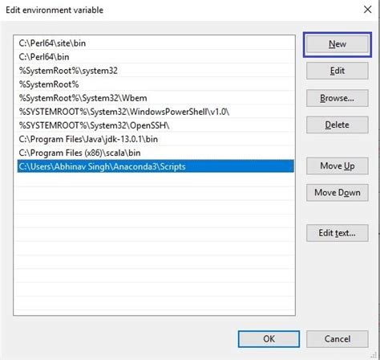This screenshot has width=380, height=360.
Task: Select the scala\bin path entry
Action: [x=156, y=153]
